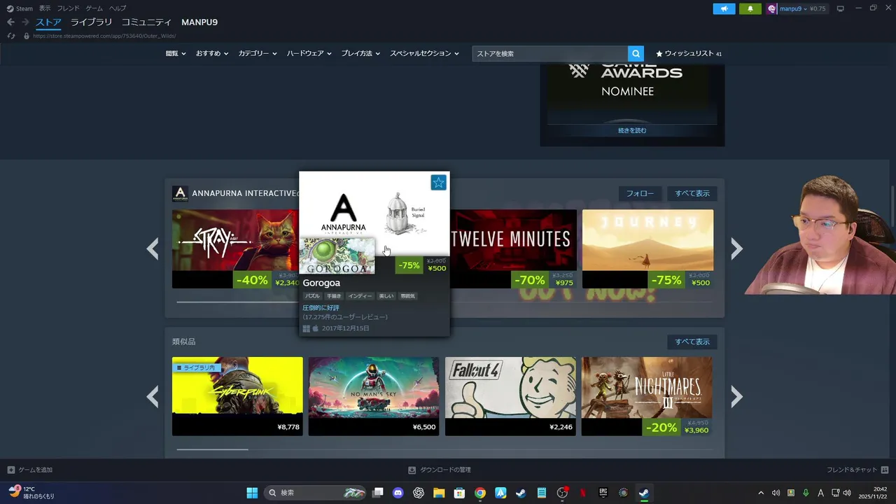
Task: Click すべて表示 in Annapurna section
Action: point(692,193)
